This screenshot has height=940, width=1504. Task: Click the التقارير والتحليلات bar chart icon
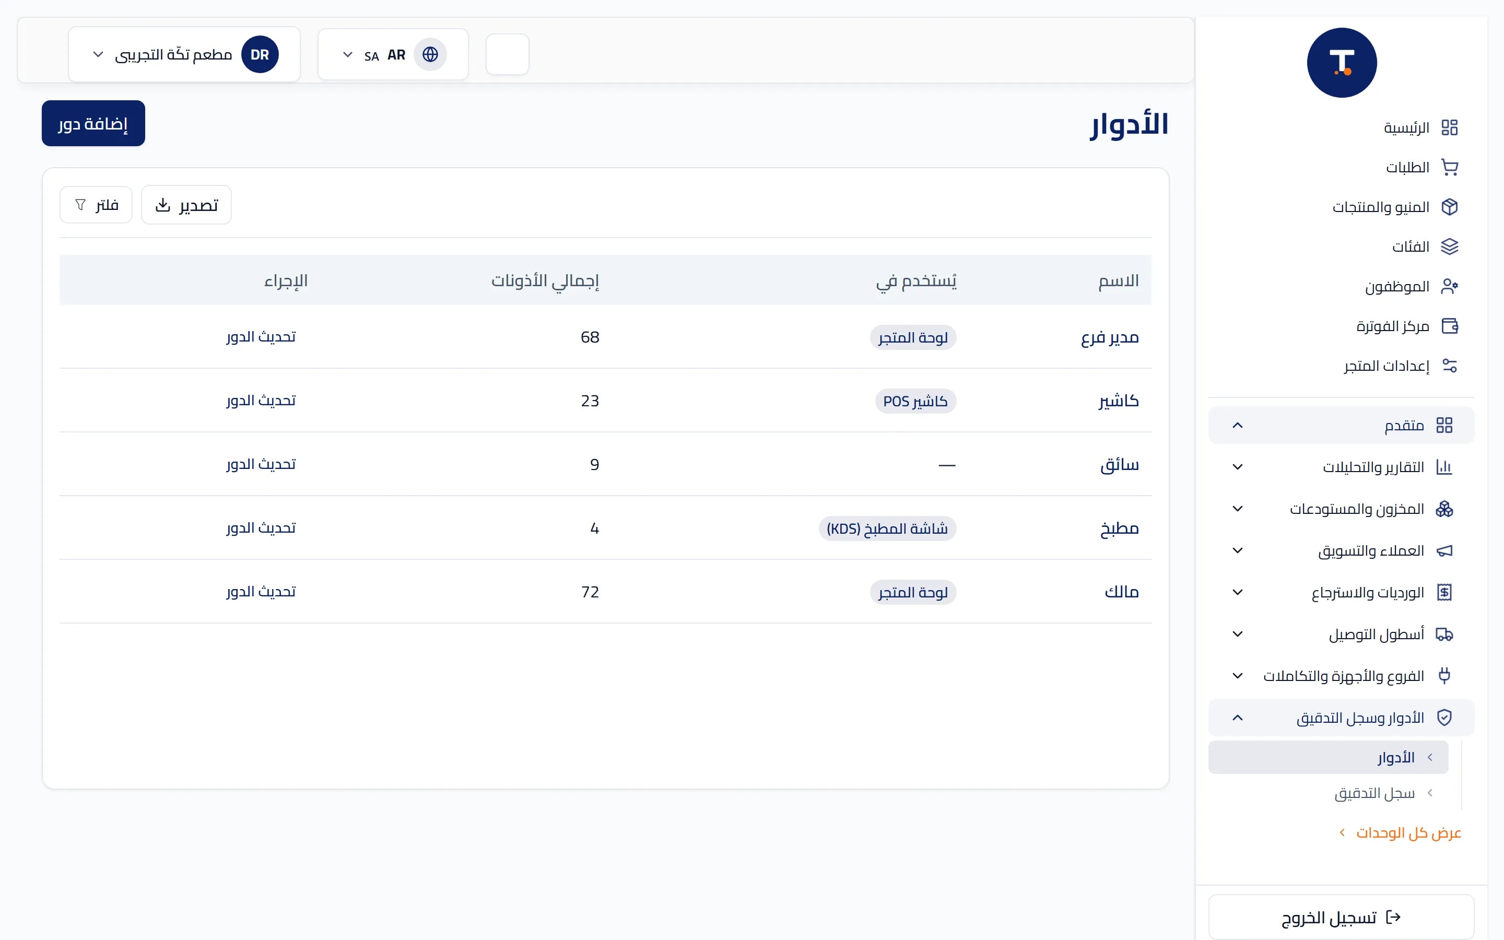(x=1444, y=467)
